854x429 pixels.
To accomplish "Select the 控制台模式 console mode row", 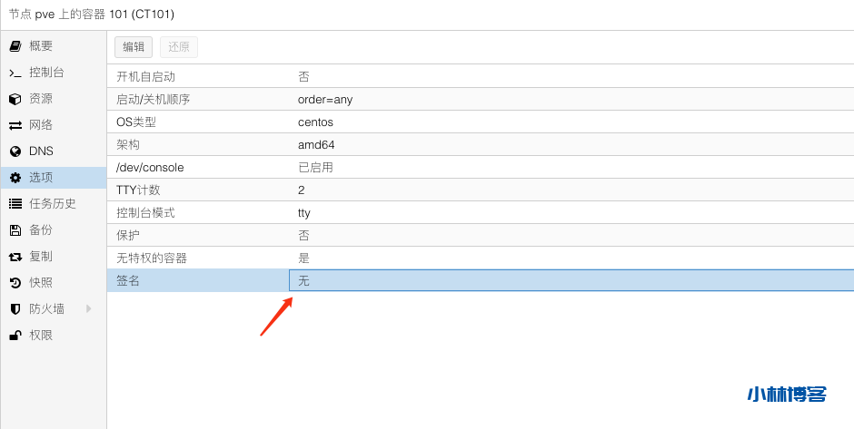I will click(480, 213).
